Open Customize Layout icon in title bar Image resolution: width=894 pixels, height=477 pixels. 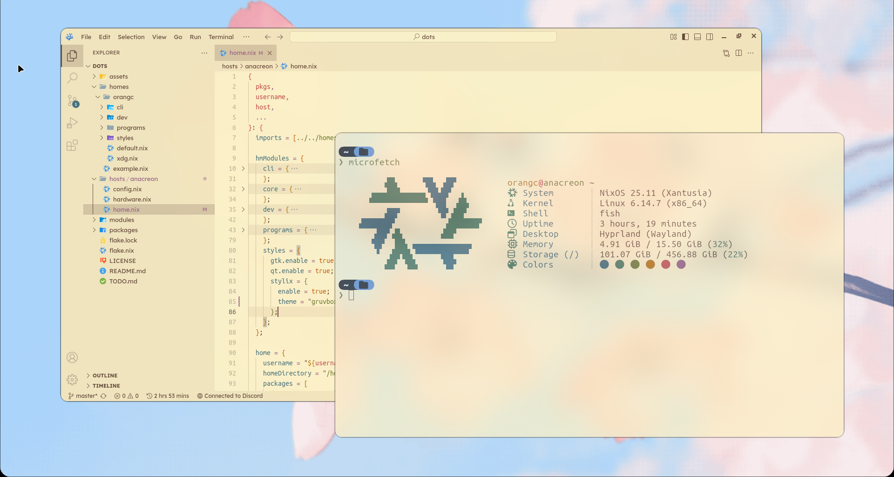tap(673, 37)
